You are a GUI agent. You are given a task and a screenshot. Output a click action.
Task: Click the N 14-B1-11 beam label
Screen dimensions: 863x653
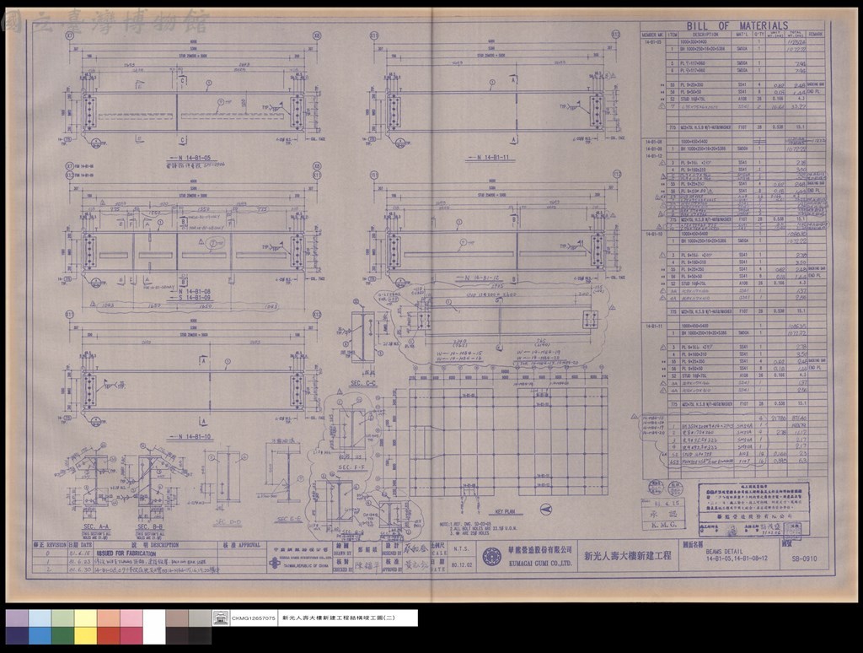[490, 158]
